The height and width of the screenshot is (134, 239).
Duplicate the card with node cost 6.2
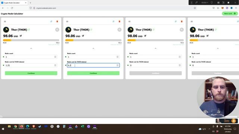(114, 22)
